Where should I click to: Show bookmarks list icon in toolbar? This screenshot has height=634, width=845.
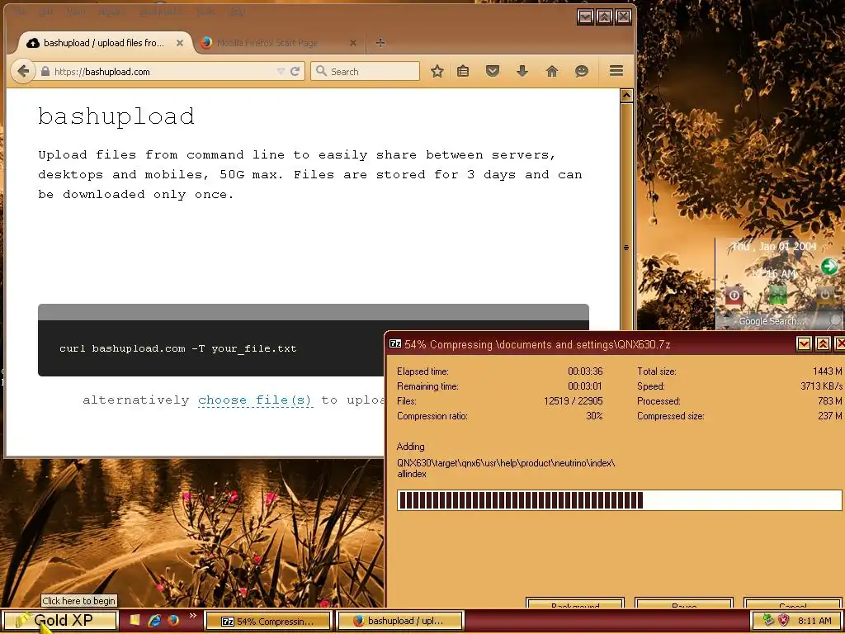click(463, 71)
